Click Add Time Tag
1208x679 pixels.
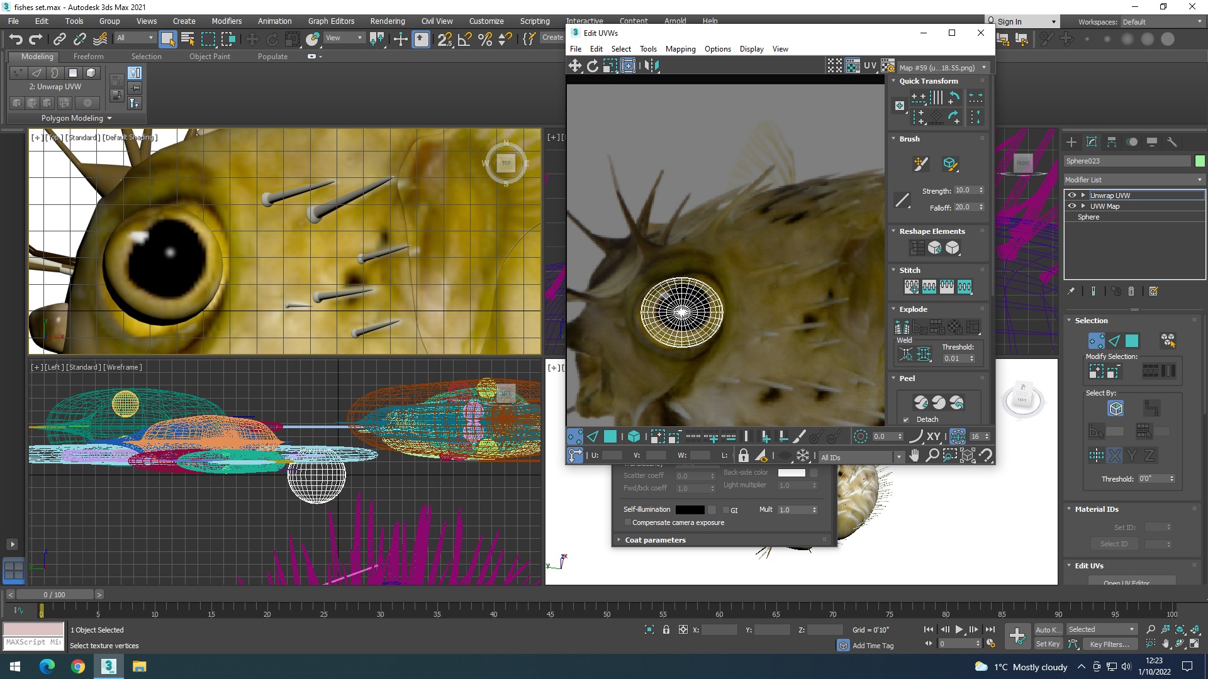click(x=873, y=646)
